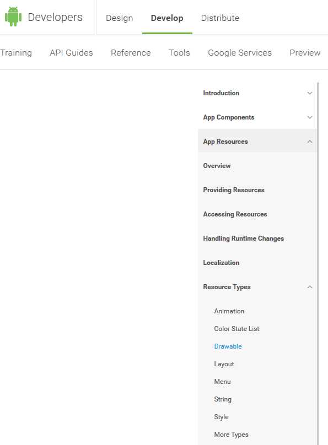Click the sidebar vertical scrollbar
The image size is (328, 445).
pyautogui.click(x=318, y=263)
